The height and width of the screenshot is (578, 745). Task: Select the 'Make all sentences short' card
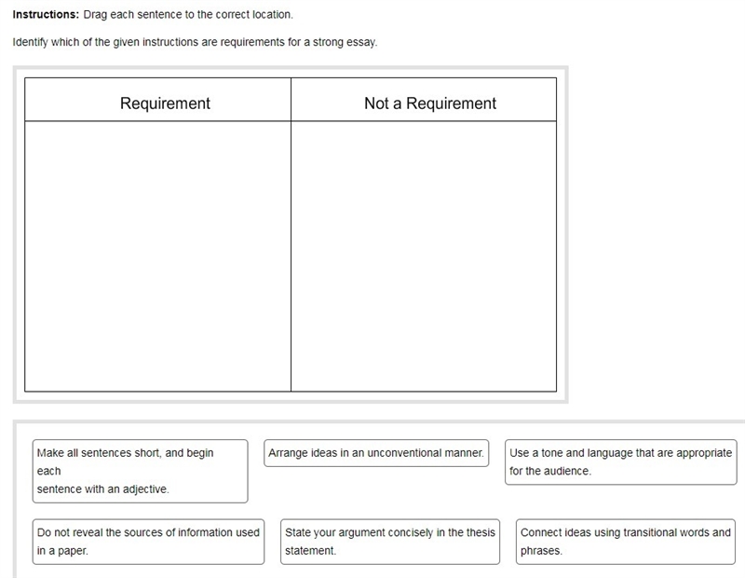coord(141,471)
